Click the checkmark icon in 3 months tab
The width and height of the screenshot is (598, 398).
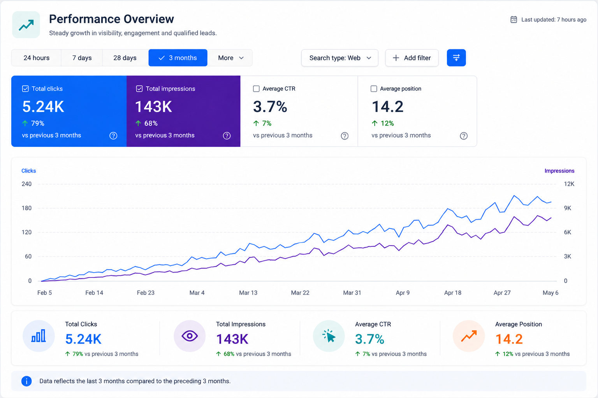162,58
